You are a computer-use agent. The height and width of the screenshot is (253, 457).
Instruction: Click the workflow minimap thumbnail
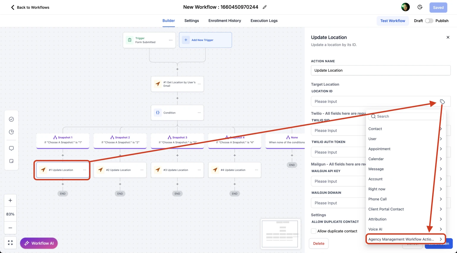coord(280,234)
